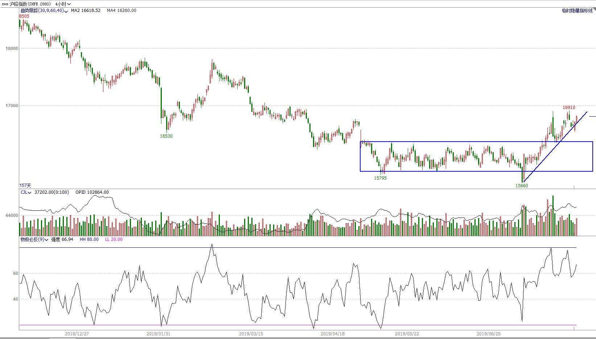
Task: Click the 44000 volume axis label
Action: click(x=11, y=215)
